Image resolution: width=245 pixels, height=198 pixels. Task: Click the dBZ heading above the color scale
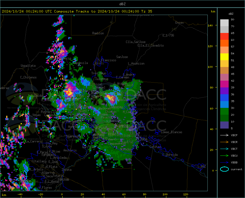[x=231, y=14]
